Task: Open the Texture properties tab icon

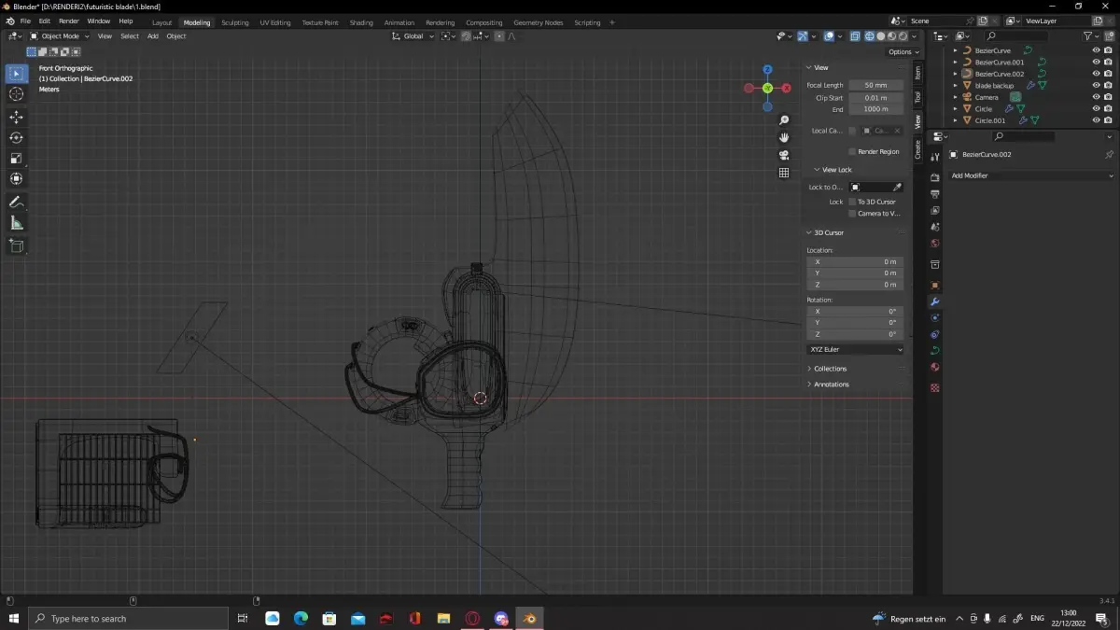Action: (935, 387)
